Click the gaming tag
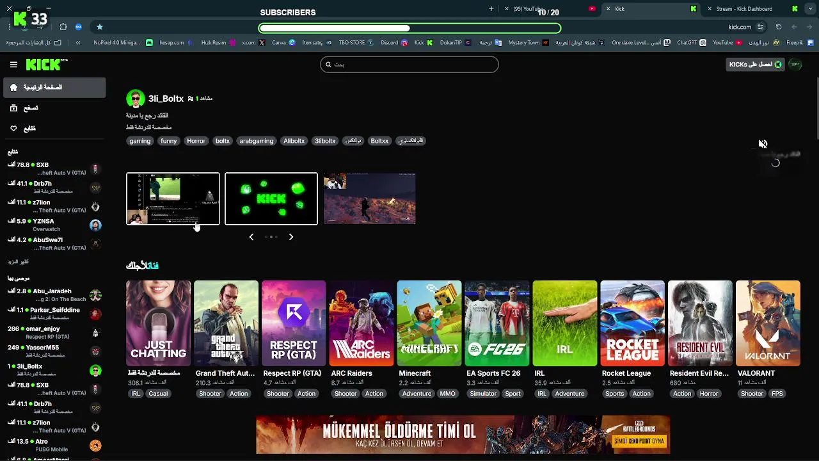 [x=139, y=141]
